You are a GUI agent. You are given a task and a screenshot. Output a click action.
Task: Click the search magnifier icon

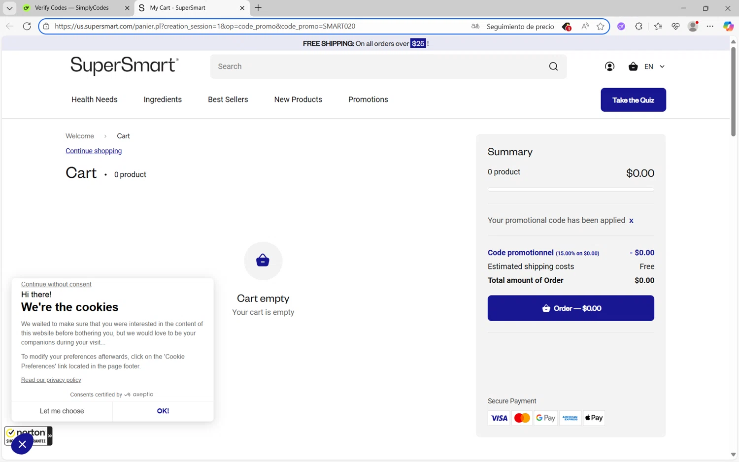553,66
